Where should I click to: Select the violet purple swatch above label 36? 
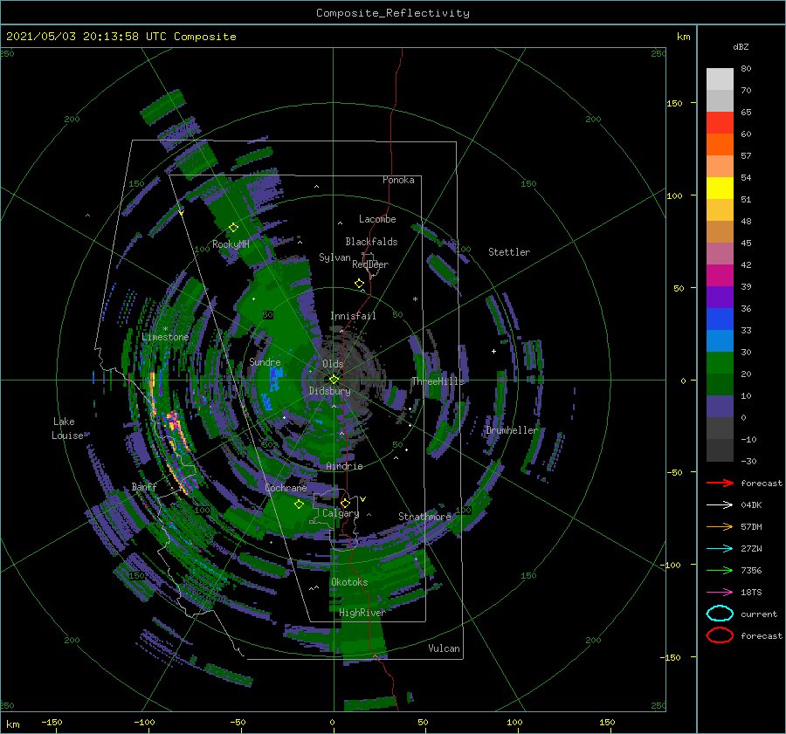coord(720,298)
